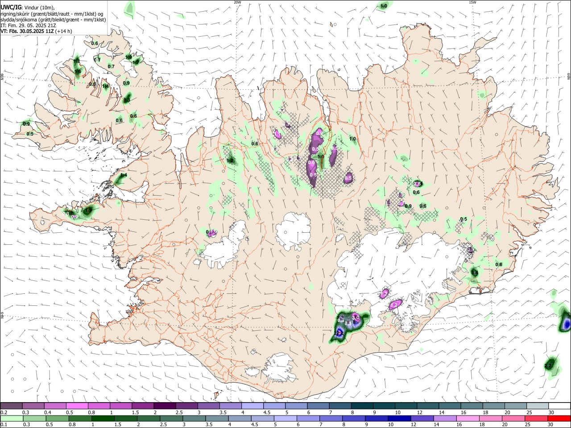Viewport: 571px width, 428px height.
Task: Click the 'VT: Fös. 30.05.2025 11Z (+14 h)' line
Action: (x=36, y=31)
